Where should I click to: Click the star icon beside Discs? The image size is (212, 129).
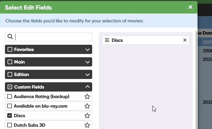(x=87, y=116)
